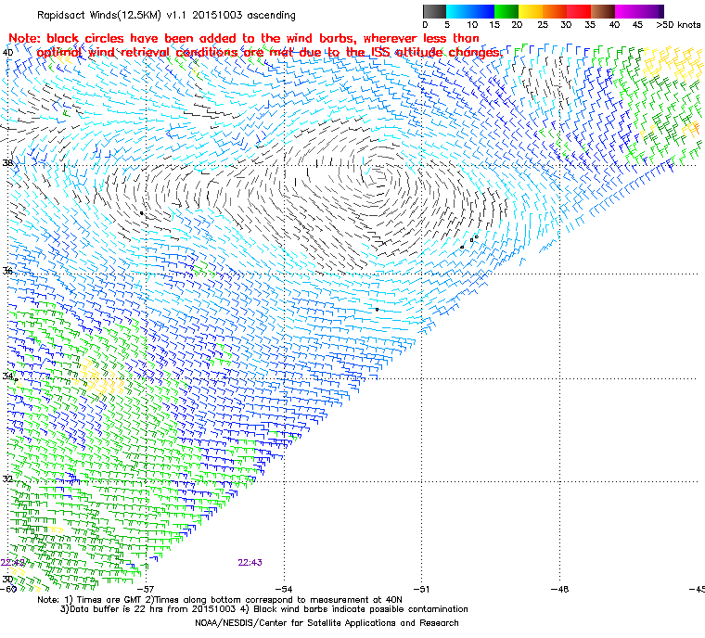Viewport: 705px width, 638px height.
Task: Click the footnote 'Times are GMT' line
Action: [220, 600]
